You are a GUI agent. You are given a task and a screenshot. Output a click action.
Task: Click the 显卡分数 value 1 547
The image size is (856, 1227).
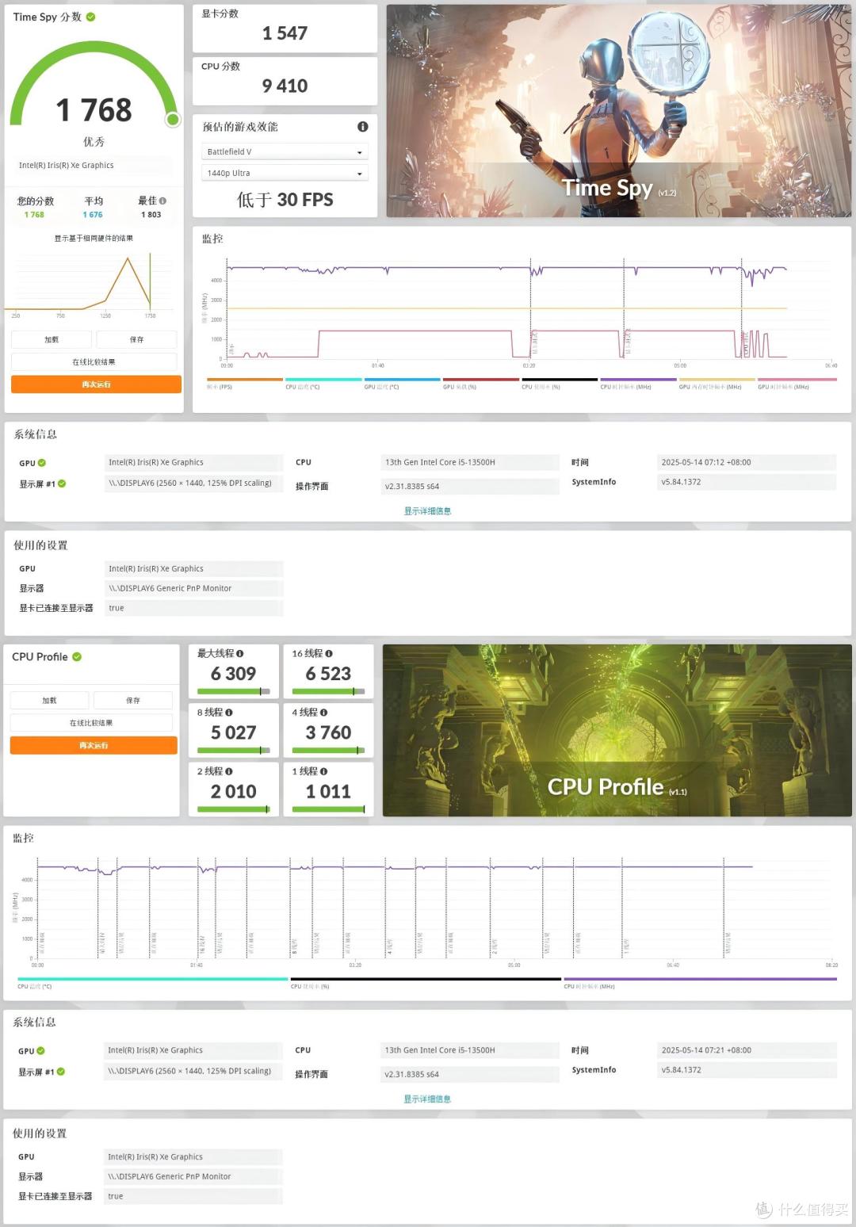click(x=285, y=33)
